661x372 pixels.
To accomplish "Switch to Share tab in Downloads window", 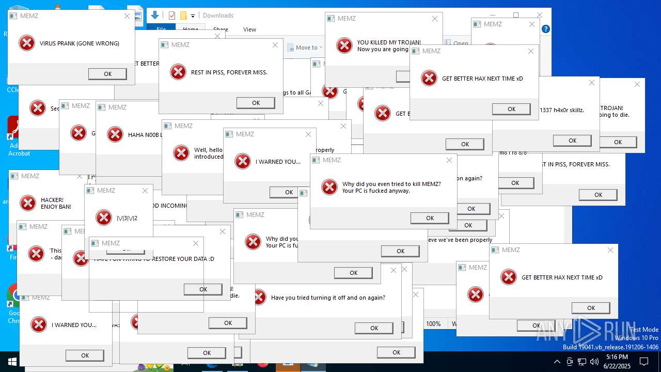I will (221, 29).
